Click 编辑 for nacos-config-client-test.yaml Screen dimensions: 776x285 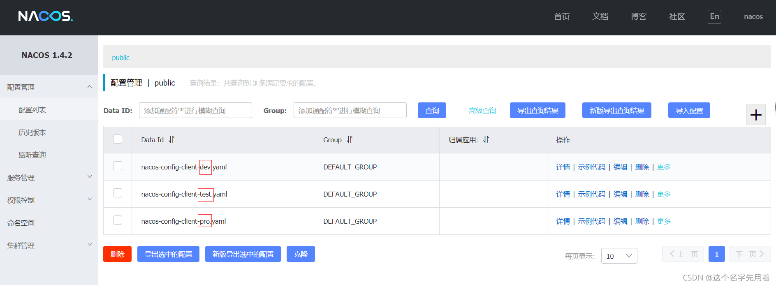point(620,194)
